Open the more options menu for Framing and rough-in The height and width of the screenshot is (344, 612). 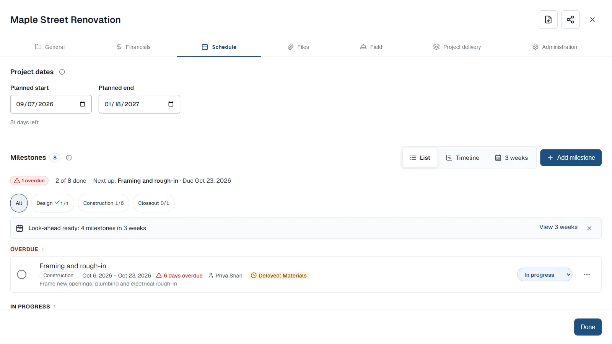click(x=587, y=274)
